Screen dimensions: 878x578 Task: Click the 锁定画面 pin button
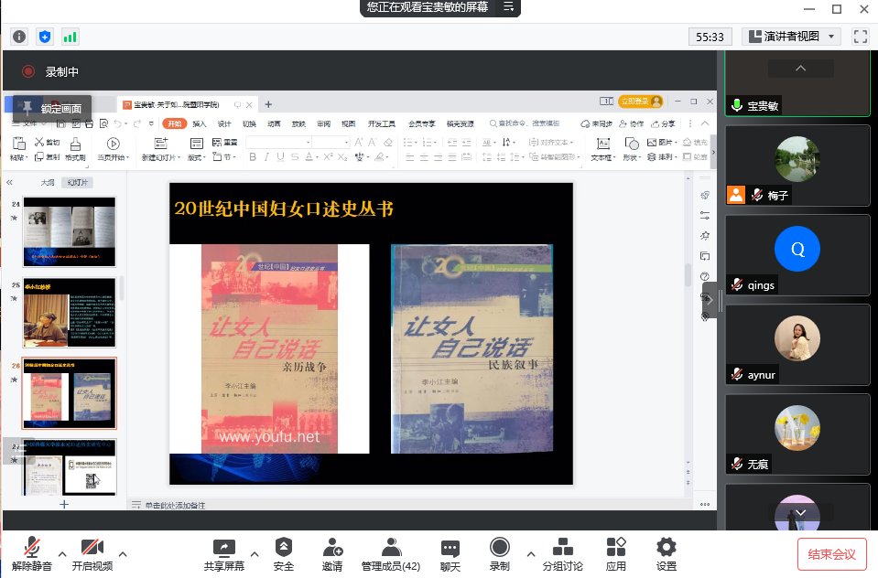pyautogui.click(x=51, y=108)
